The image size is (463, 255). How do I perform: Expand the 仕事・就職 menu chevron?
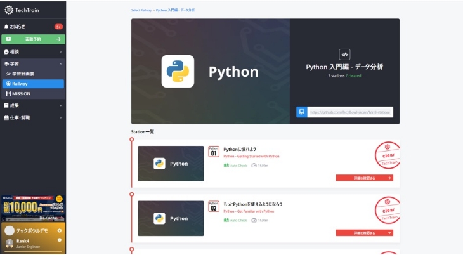[60, 117]
